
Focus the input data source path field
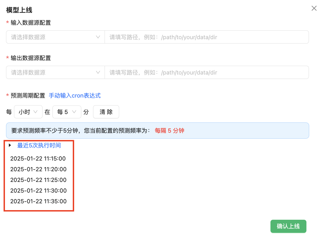click(x=206, y=37)
